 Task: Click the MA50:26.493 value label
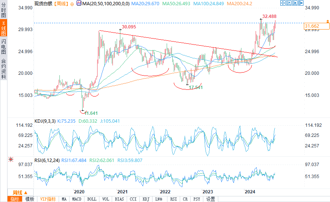pos(176,4)
